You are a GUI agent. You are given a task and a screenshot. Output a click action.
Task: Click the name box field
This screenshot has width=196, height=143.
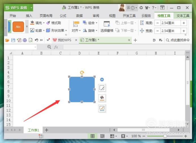pos(20,47)
